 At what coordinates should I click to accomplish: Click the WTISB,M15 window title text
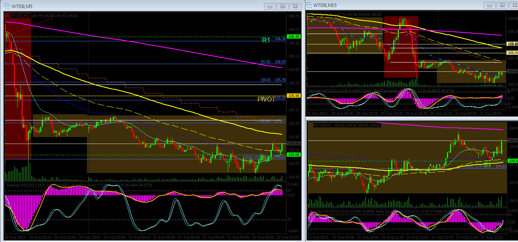pyautogui.click(x=325, y=5)
